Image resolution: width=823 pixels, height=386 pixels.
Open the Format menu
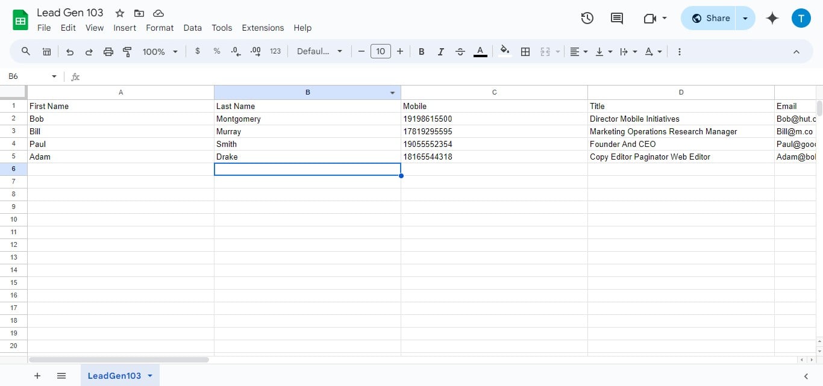pos(159,28)
